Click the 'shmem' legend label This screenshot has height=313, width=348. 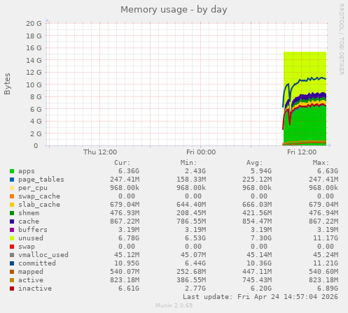(29, 213)
